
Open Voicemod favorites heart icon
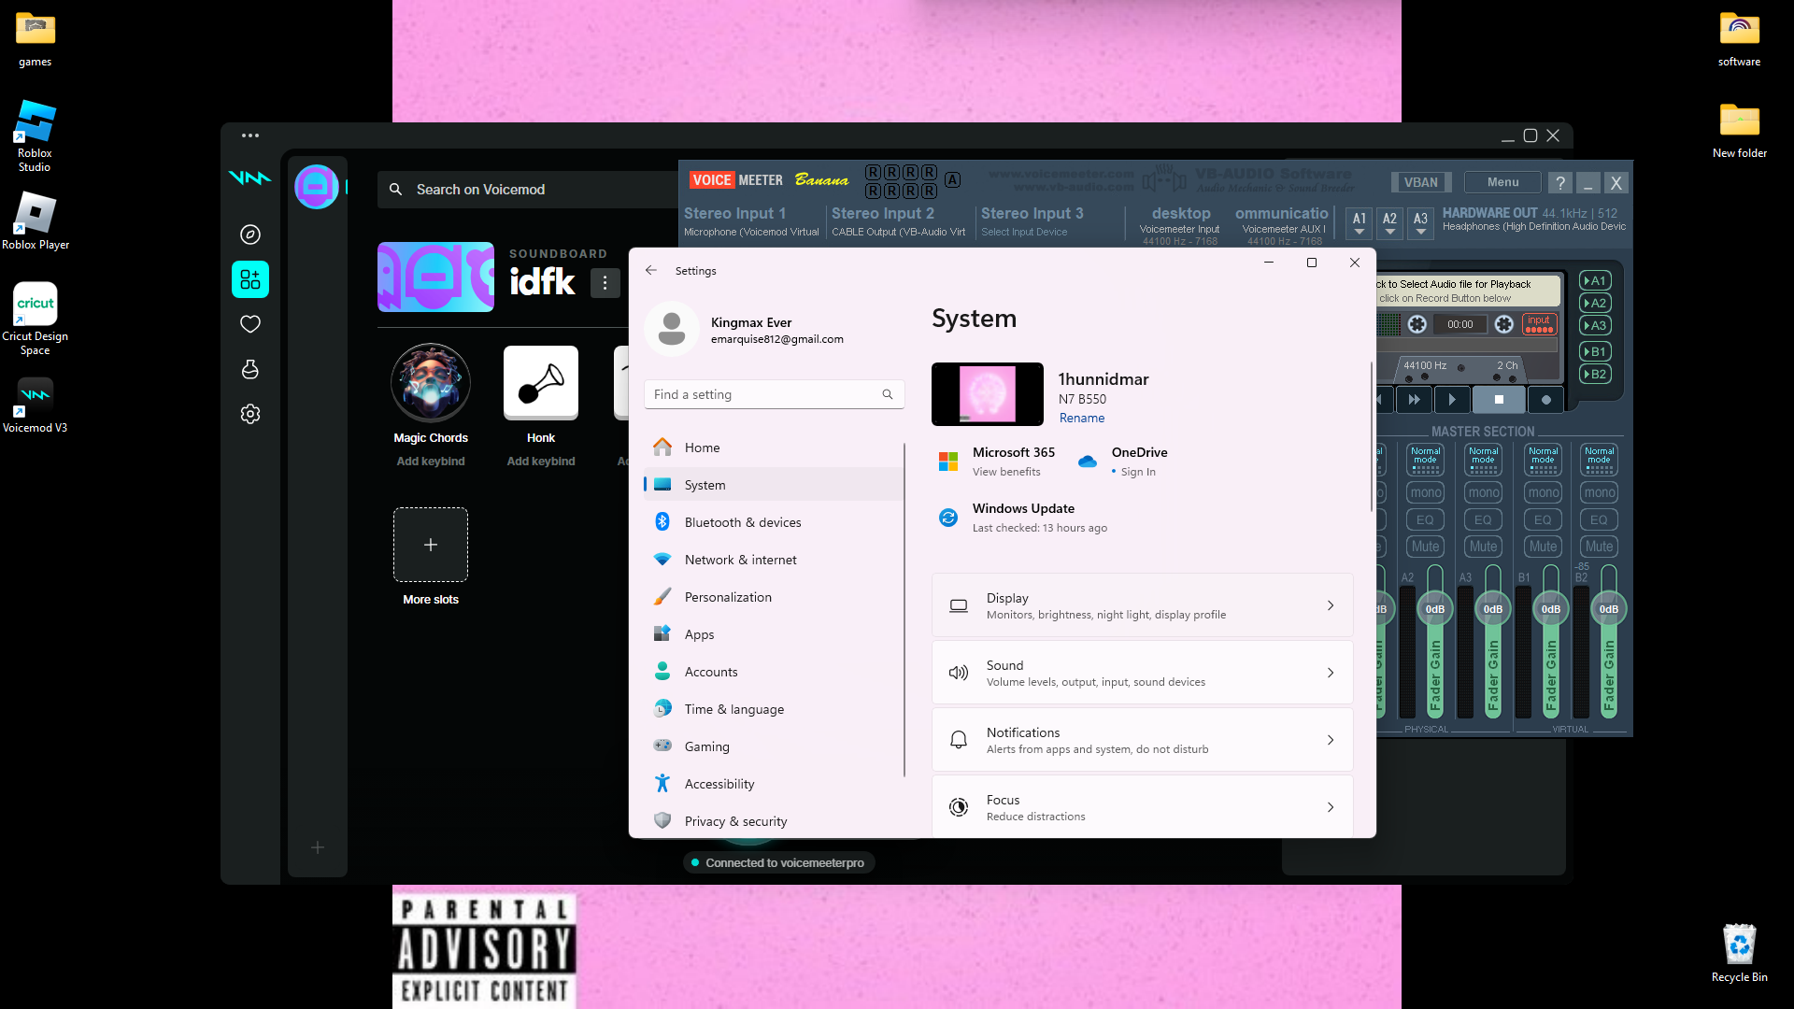pyautogui.click(x=249, y=324)
